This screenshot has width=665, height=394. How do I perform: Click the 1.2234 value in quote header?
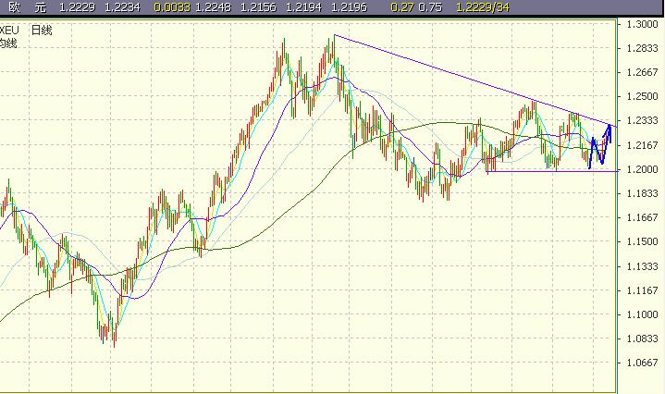[122, 7]
